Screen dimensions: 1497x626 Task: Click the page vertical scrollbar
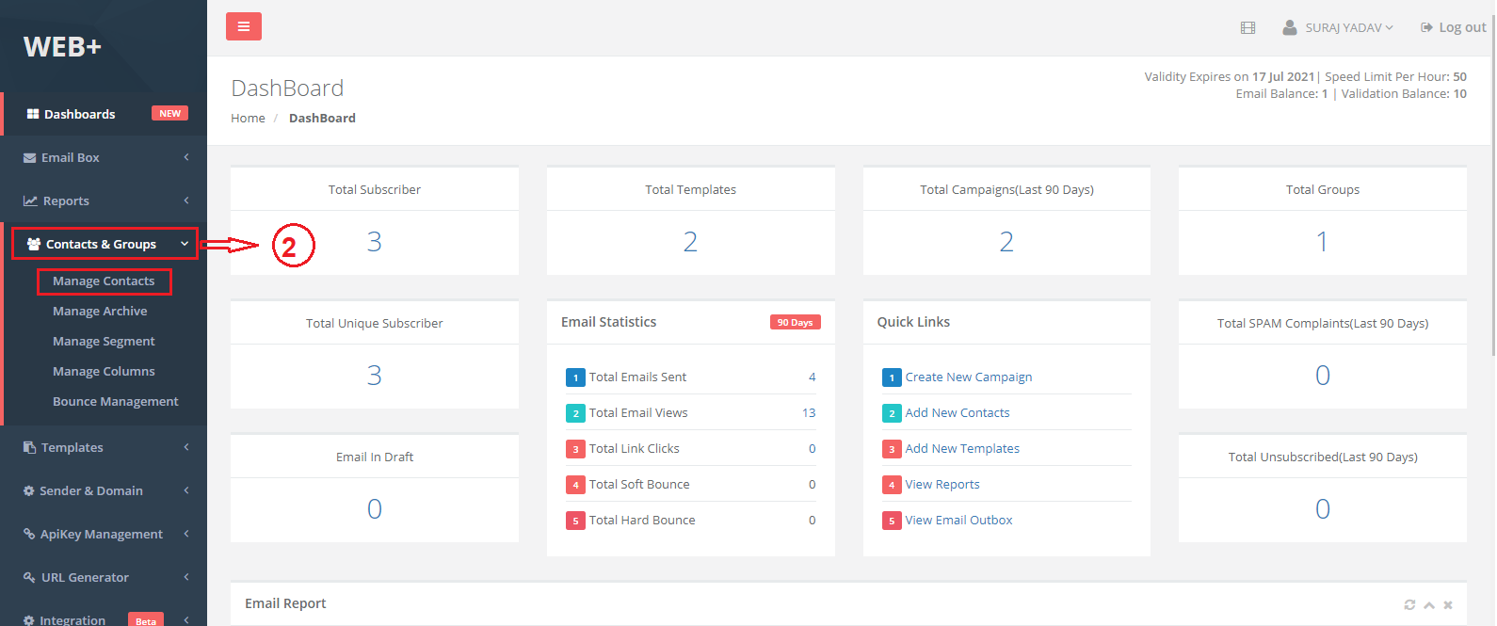coord(1492,188)
